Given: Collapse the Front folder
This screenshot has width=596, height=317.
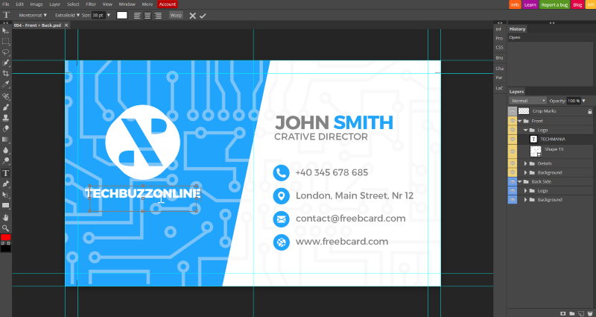Looking at the screenshot, I should [519, 121].
